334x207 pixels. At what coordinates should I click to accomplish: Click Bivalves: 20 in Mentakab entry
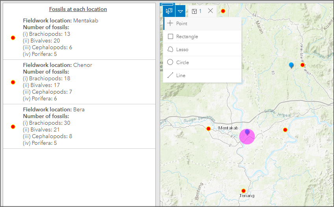(x=41, y=41)
